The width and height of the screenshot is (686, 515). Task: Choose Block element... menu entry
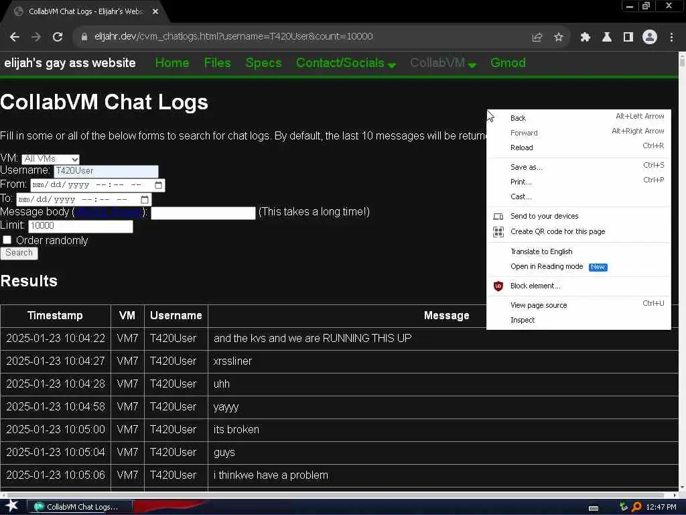click(x=578, y=286)
